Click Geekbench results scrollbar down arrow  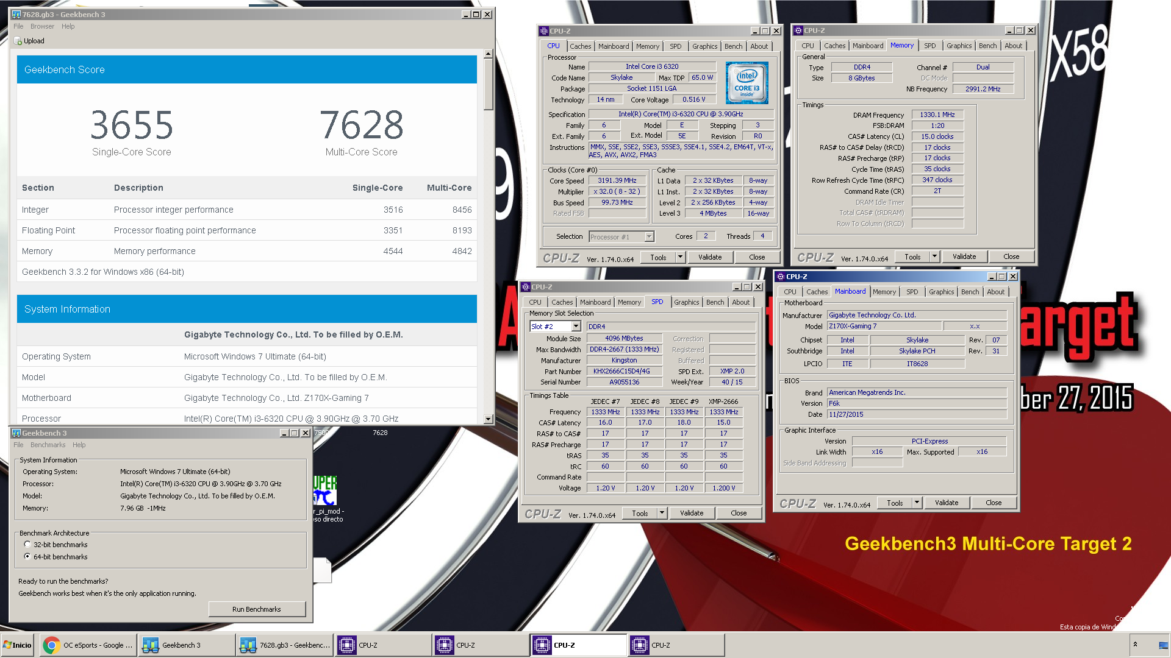(488, 419)
